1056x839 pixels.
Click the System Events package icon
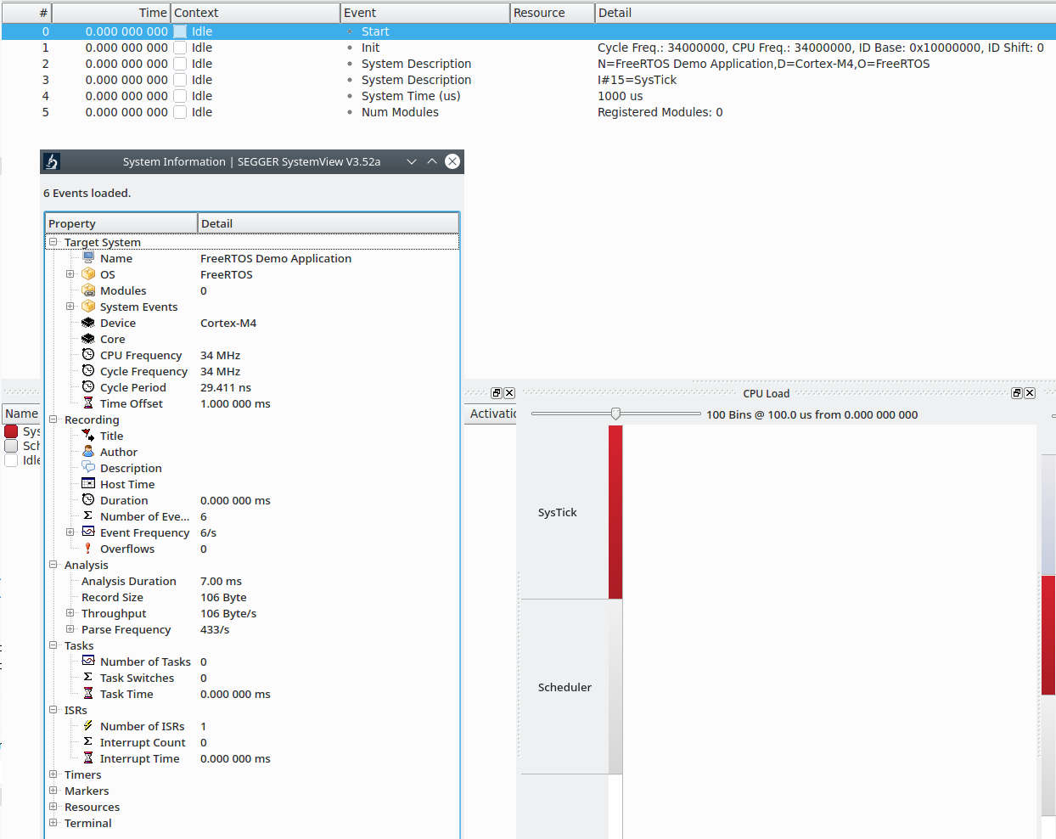pyautogui.click(x=88, y=307)
